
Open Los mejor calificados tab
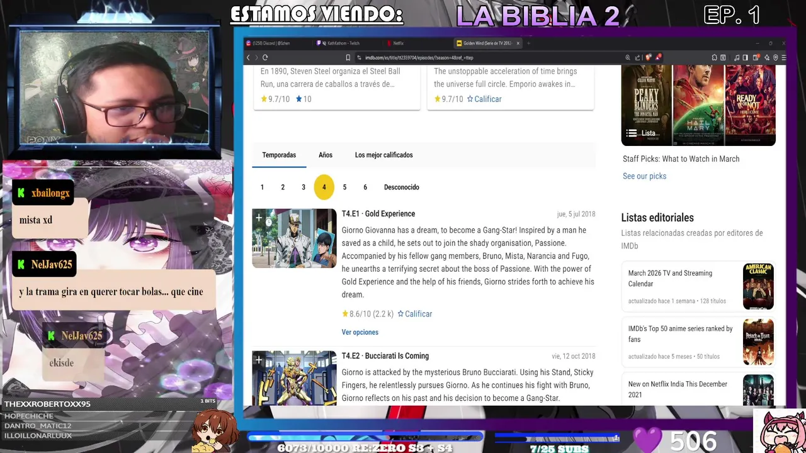click(x=384, y=155)
